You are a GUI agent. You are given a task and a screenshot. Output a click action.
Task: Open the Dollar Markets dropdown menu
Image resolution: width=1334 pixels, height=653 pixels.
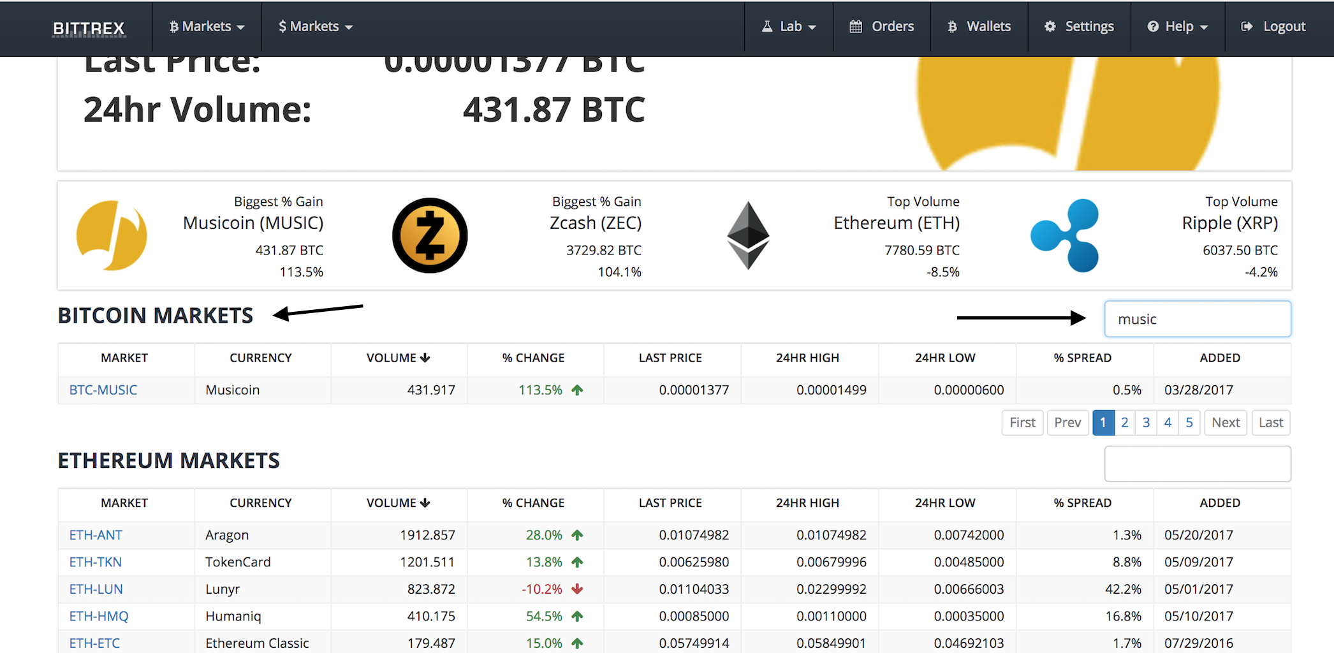click(316, 27)
